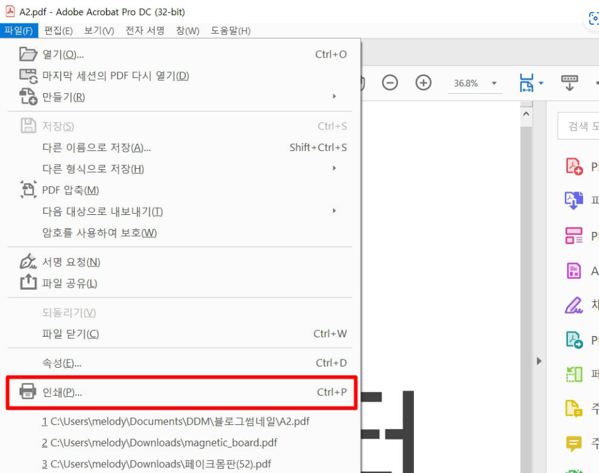The width and height of the screenshot is (599, 473).
Task: Click the reopen-session icon in the menu
Action: [x=29, y=75]
